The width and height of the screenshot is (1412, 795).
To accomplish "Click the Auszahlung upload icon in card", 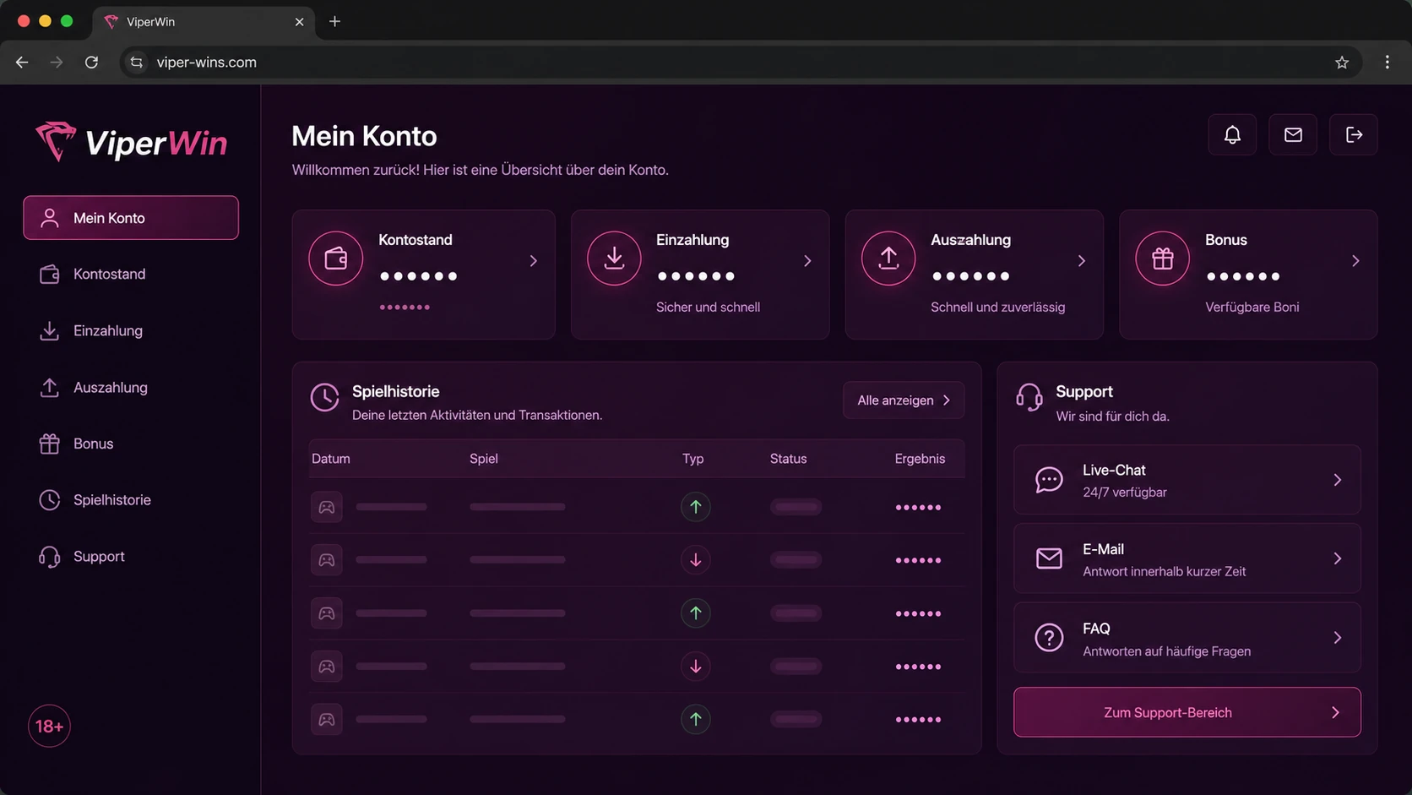I will tap(888, 259).
